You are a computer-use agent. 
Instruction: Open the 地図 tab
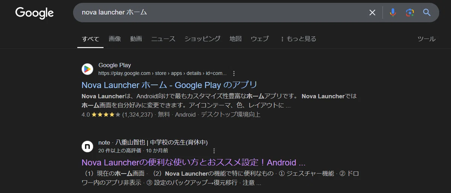coord(235,39)
